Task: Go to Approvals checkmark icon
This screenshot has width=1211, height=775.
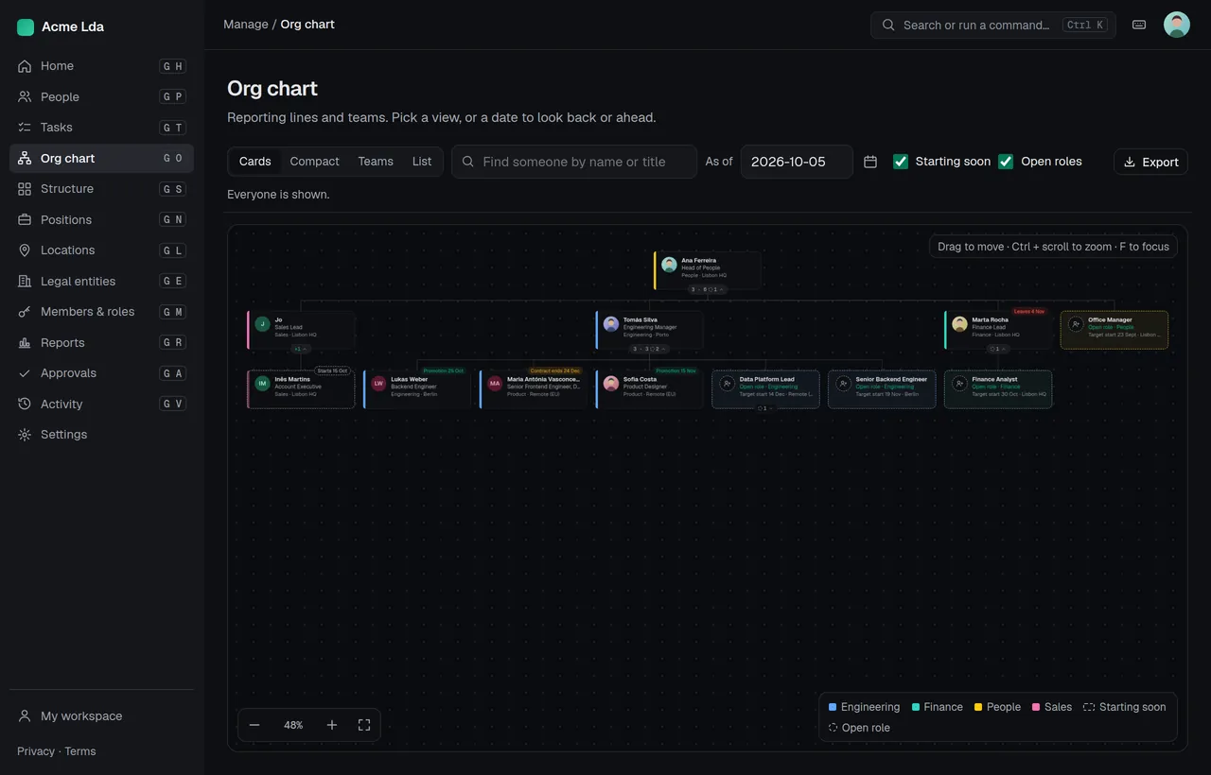Action: [25, 373]
